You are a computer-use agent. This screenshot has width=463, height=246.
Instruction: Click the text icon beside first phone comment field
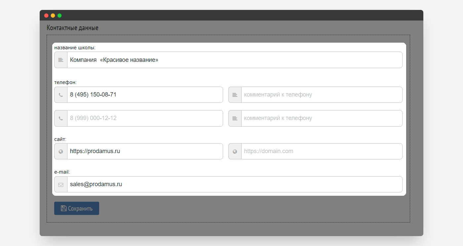[235, 95]
